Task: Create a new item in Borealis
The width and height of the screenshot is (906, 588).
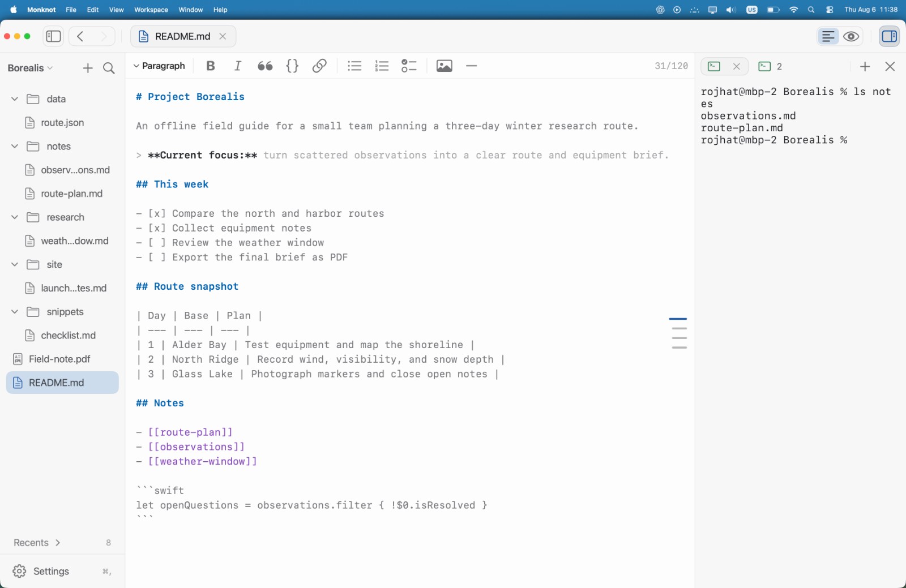Action: (x=88, y=68)
